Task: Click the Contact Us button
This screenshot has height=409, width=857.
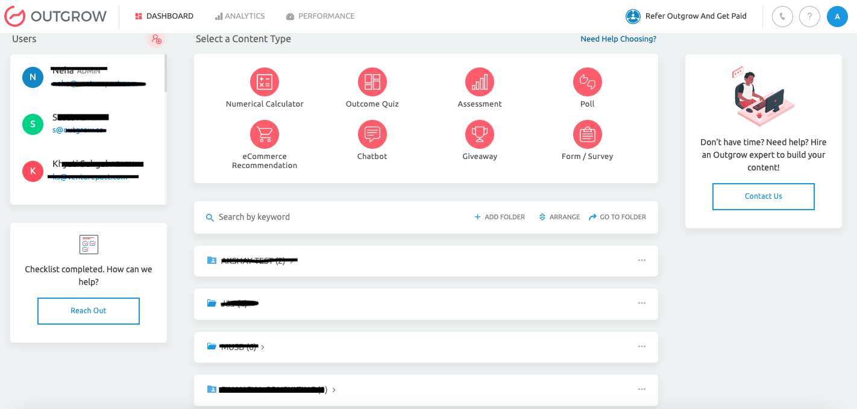Action: [x=764, y=196]
